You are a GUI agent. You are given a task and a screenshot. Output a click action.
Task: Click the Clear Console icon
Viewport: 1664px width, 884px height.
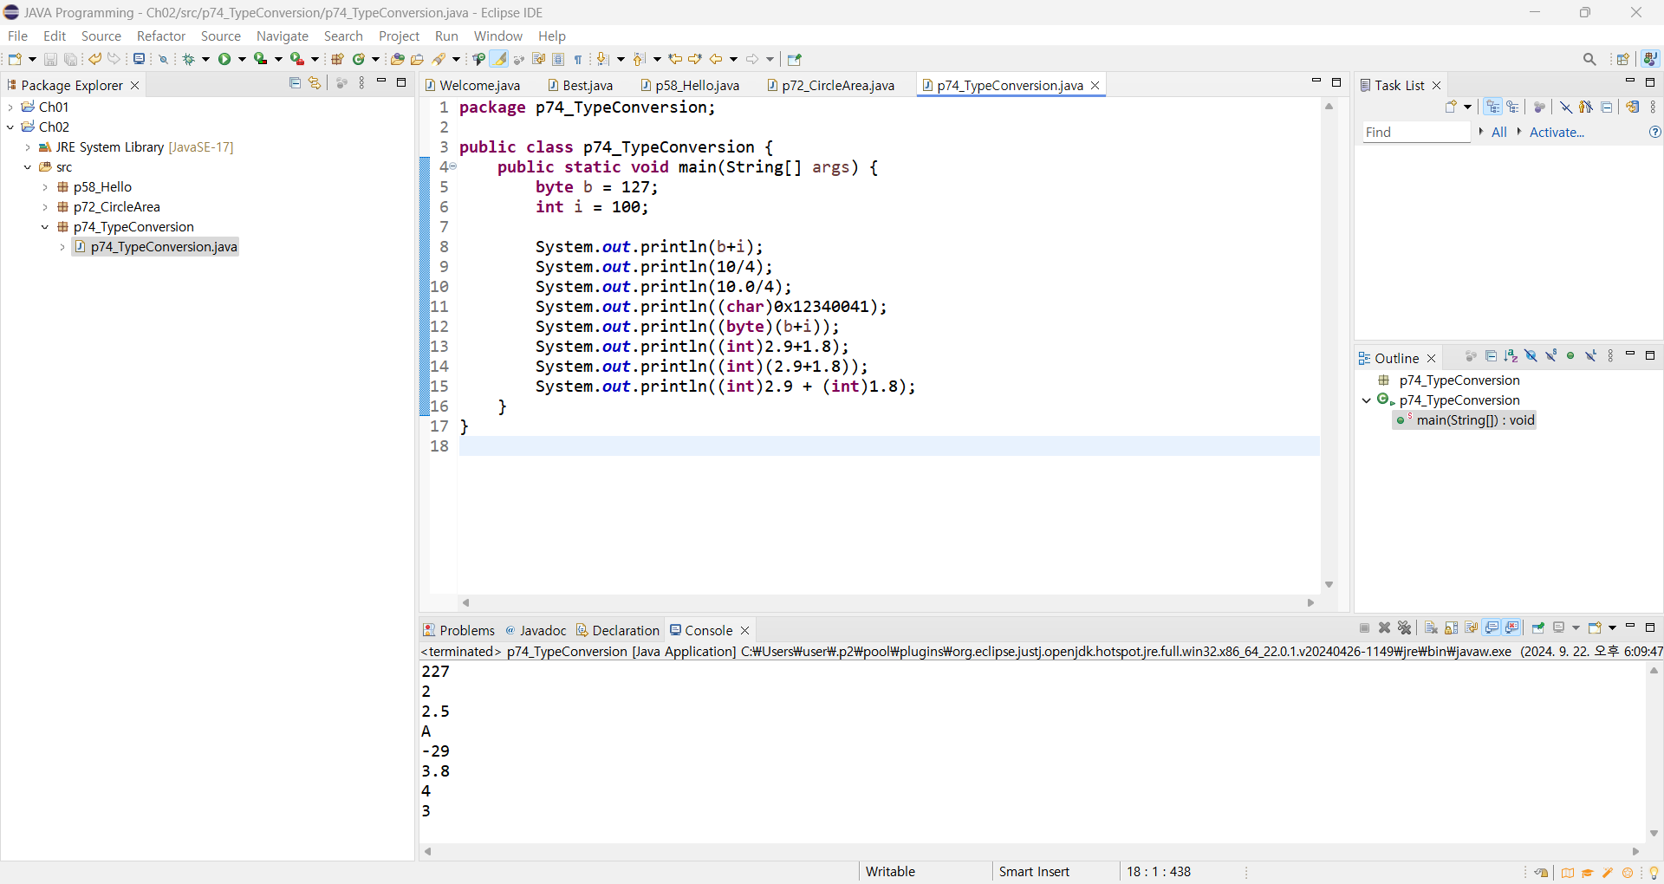1431,627
